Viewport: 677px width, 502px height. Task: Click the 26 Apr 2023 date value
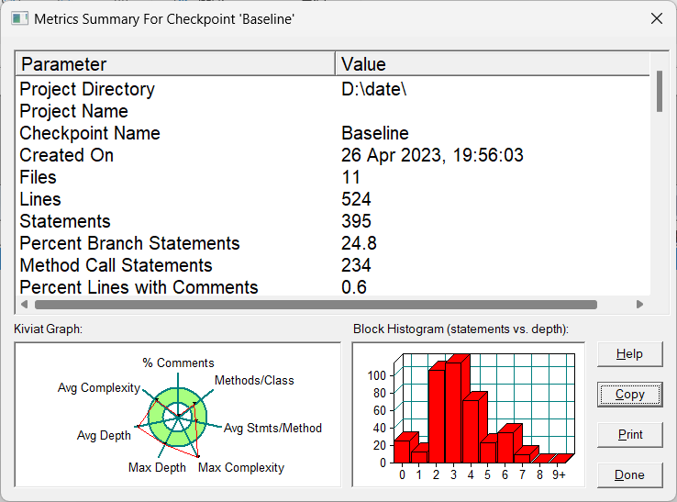tap(432, 155)
